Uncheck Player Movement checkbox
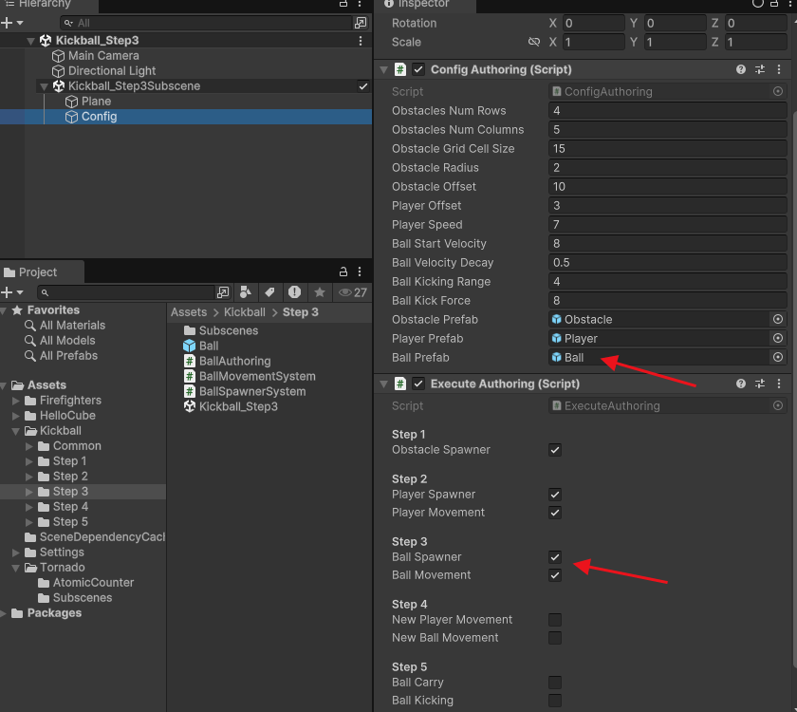 point(555,513)
